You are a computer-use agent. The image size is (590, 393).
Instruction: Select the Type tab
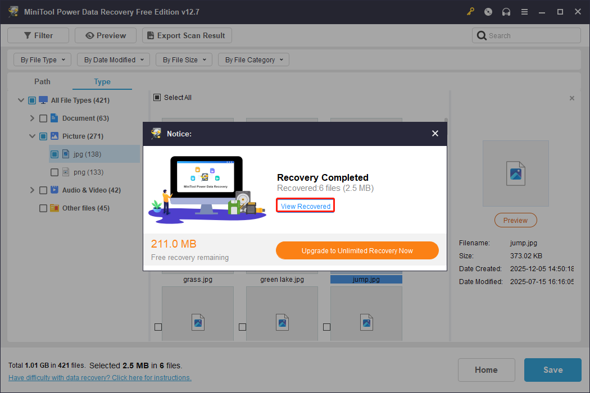(102, 81)
